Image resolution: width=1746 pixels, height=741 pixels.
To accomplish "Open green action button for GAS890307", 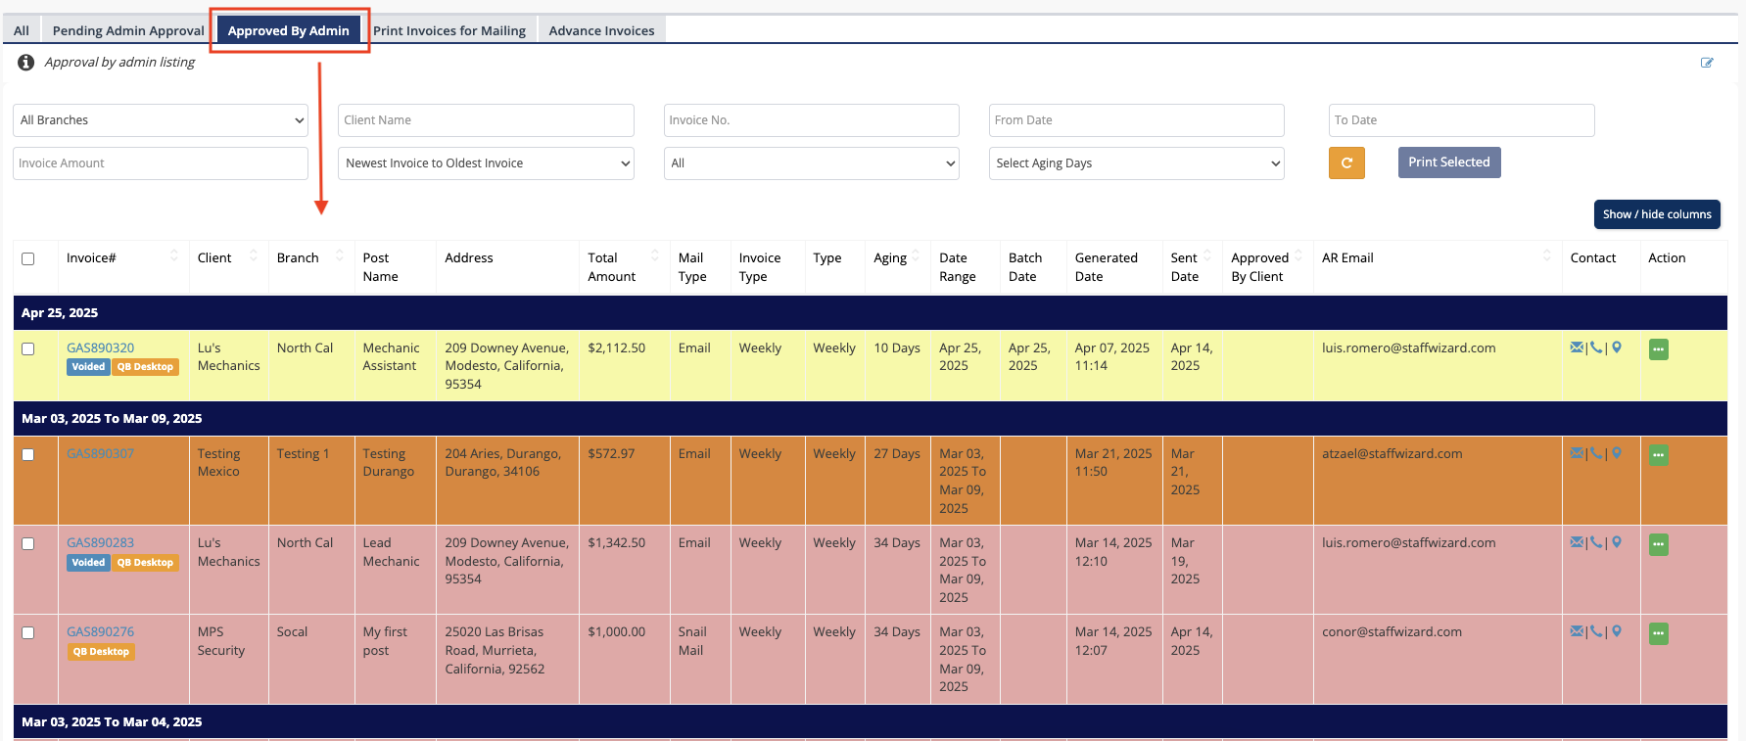I will tap(1658, 455).
